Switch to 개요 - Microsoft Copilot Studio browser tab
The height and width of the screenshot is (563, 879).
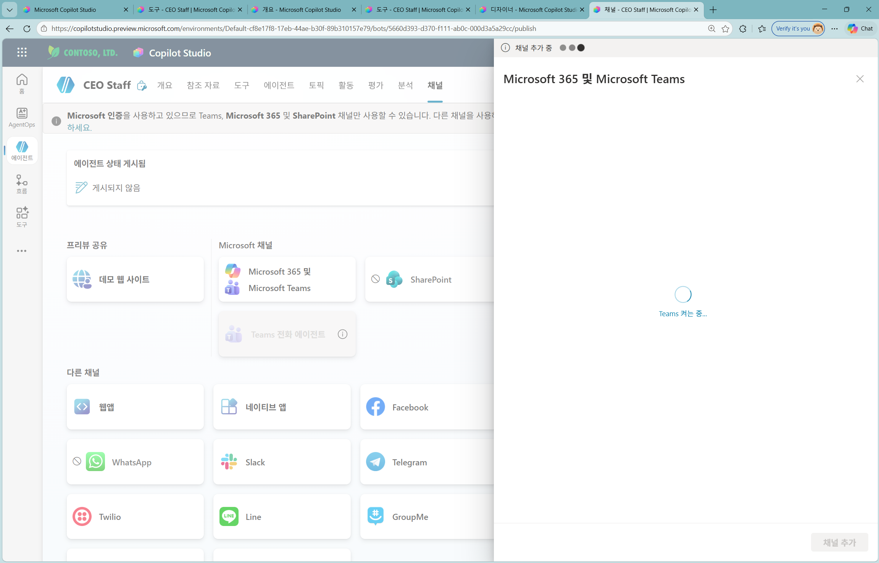pyautogui.click(x=304, y=10)
